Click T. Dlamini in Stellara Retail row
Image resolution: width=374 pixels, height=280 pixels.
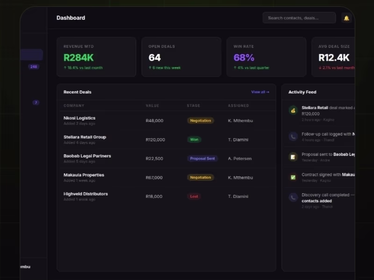click(238, 140)
